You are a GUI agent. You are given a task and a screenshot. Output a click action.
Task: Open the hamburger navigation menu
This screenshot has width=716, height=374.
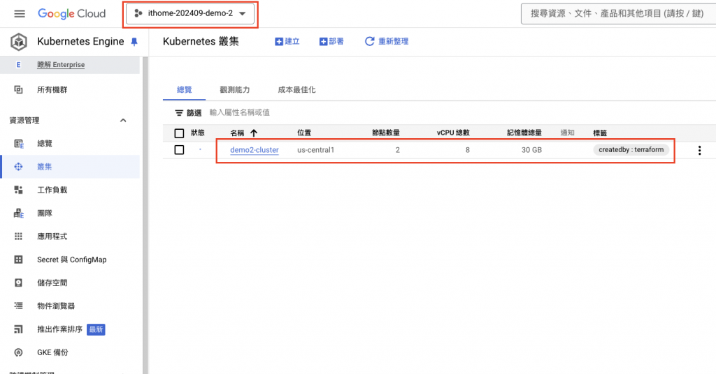(20, 14)
